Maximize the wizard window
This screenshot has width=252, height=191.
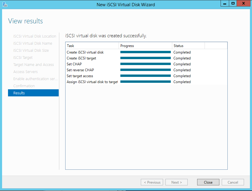coord(233,3)
